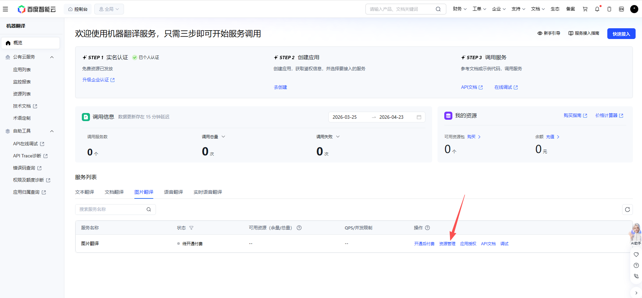Click the Baidu AI Cloud logo
The width and height of the screenshot is (642, 298).
[37, 9]
